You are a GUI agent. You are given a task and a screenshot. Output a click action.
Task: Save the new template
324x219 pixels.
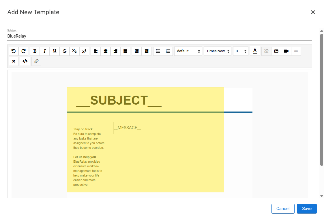(307, 209)
